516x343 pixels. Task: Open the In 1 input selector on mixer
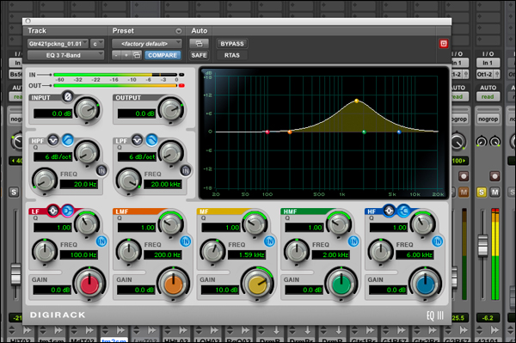[488, 63]
